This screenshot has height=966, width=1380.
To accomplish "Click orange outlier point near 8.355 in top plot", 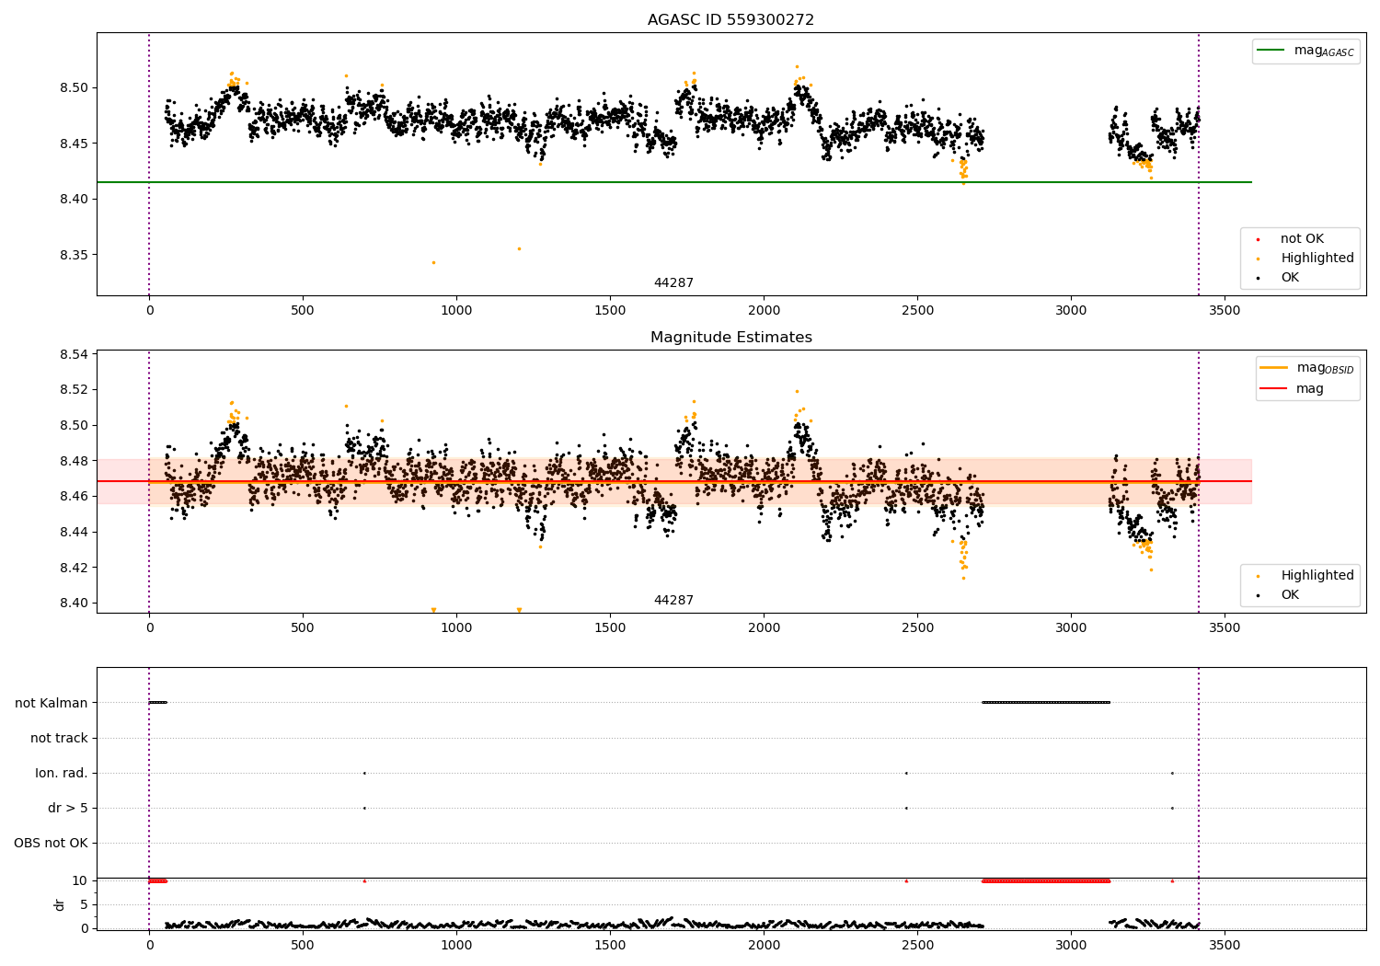I will coord(519,248).
